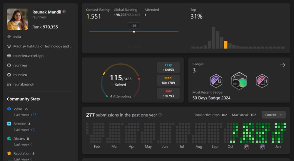Select the Med. difficulty tab
294x161 pixels.
pyautogui.click(x=168, y=80)
